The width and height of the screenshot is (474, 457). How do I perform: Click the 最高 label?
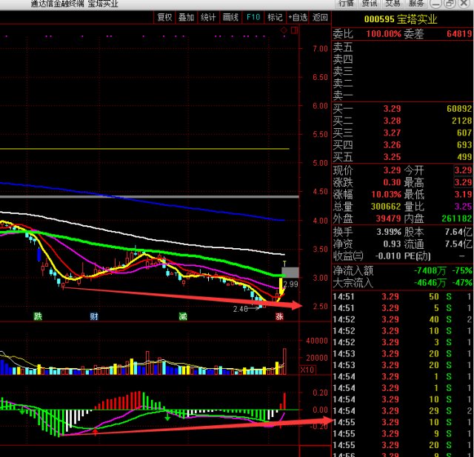point(414,182)
